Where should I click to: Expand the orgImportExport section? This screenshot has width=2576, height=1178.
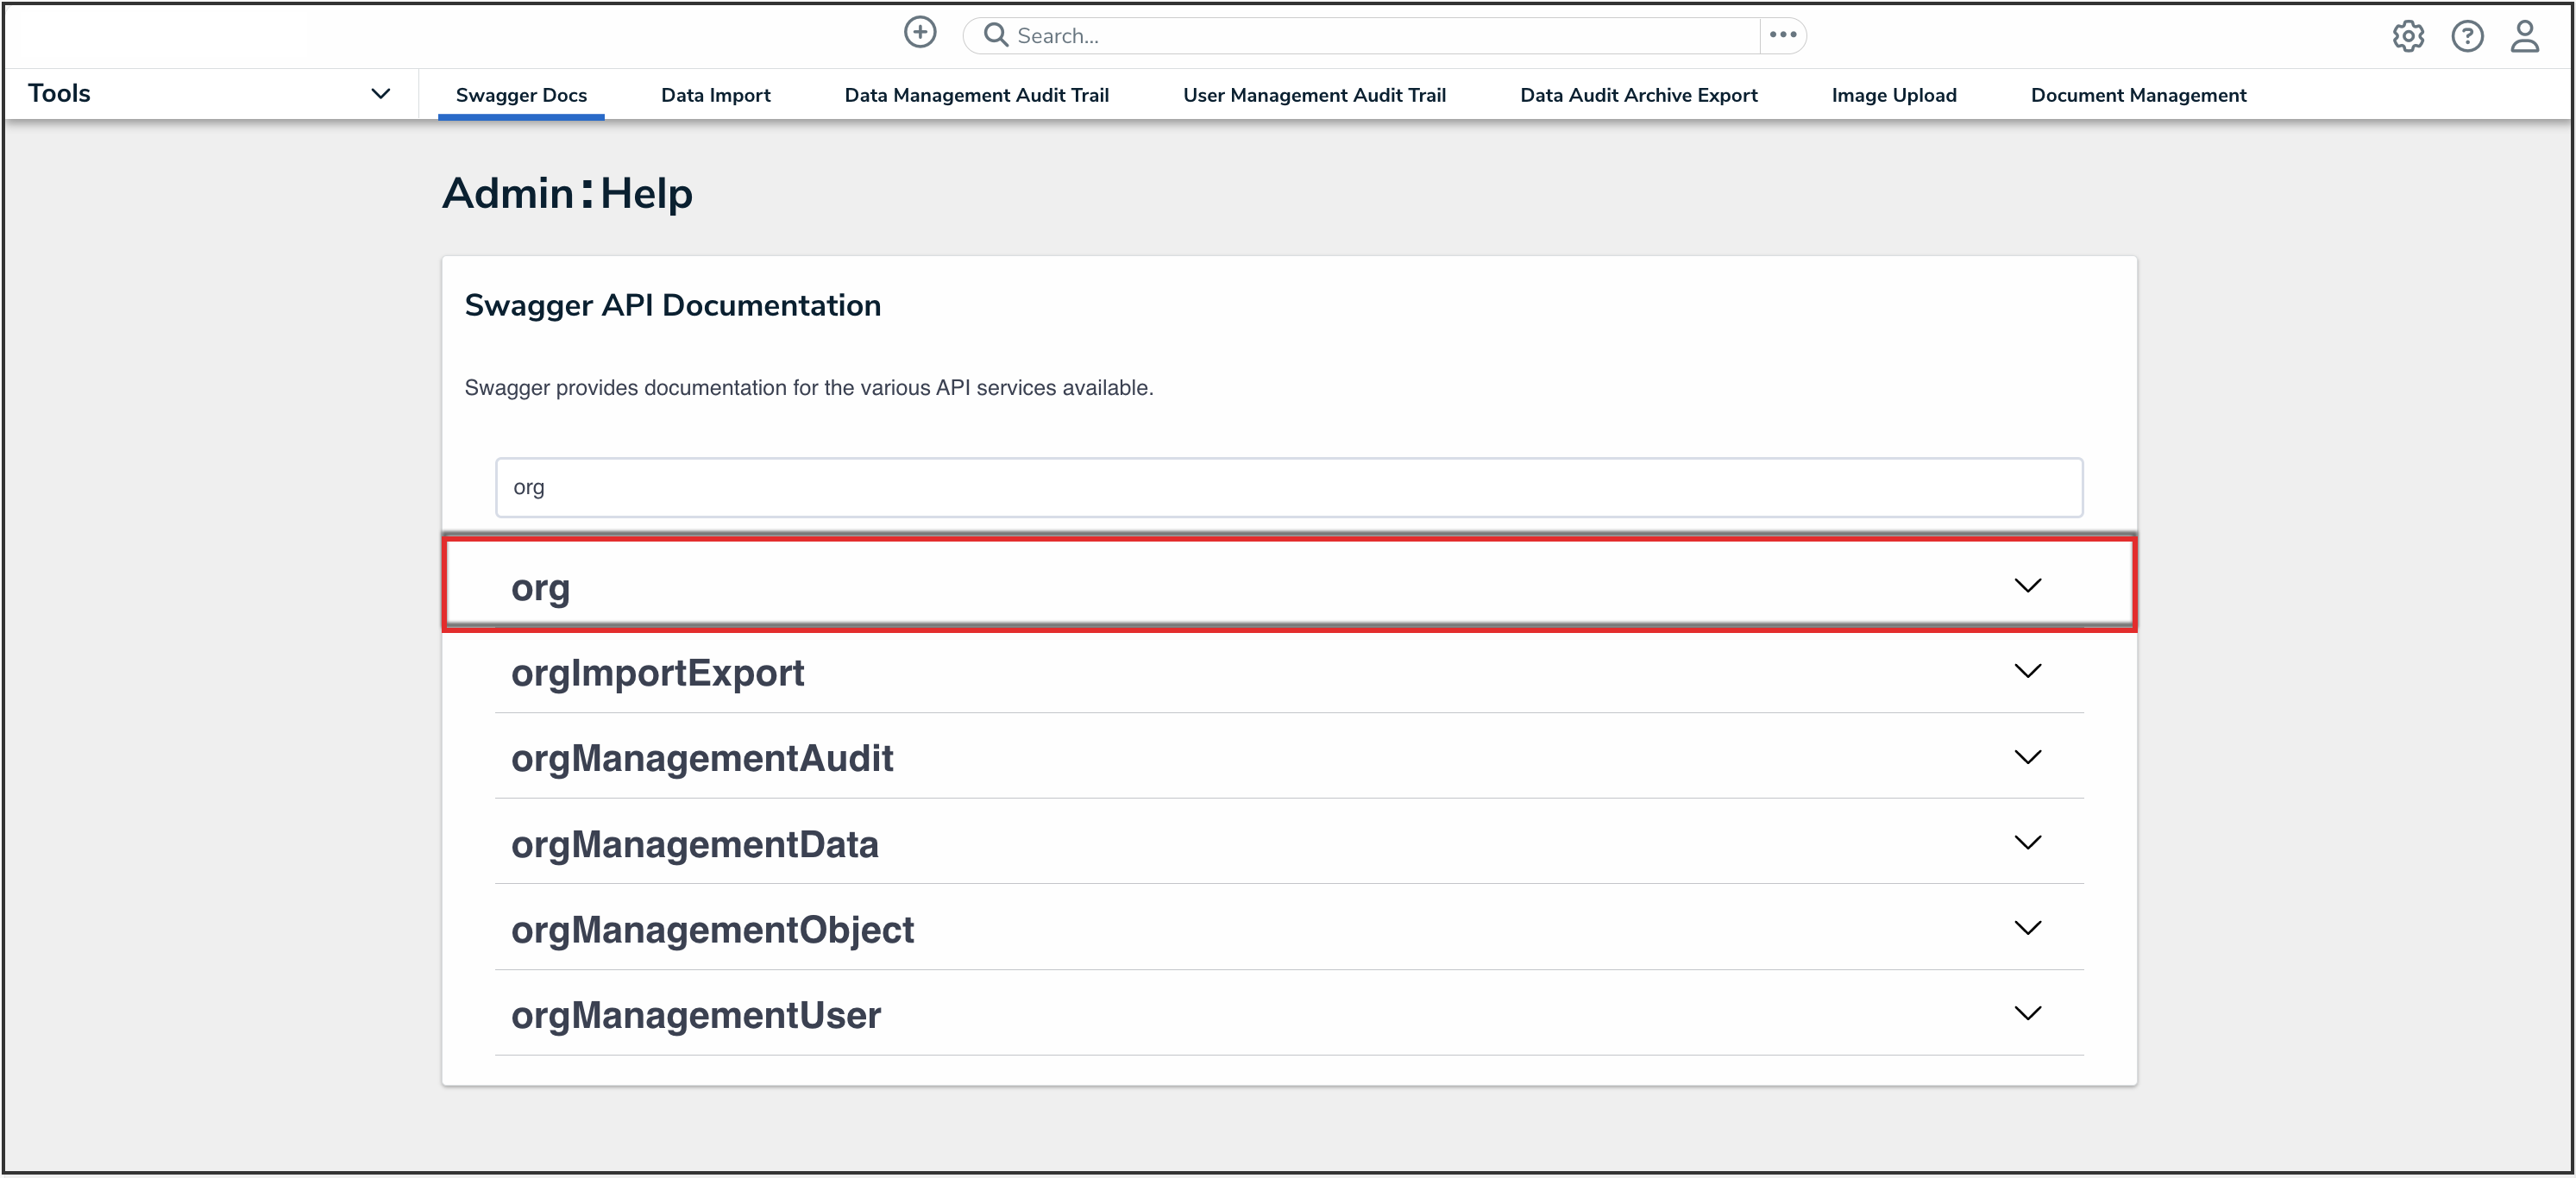click(2028, 671)
